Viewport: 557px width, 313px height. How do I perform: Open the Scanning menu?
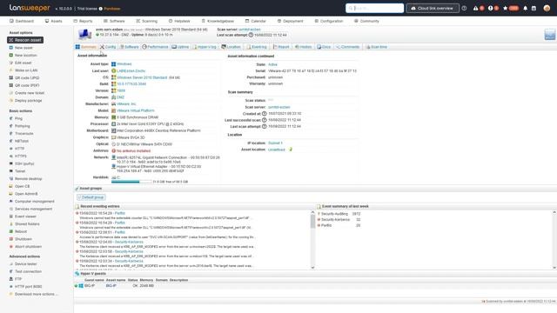pyautogui.click(x=147, y=21)
